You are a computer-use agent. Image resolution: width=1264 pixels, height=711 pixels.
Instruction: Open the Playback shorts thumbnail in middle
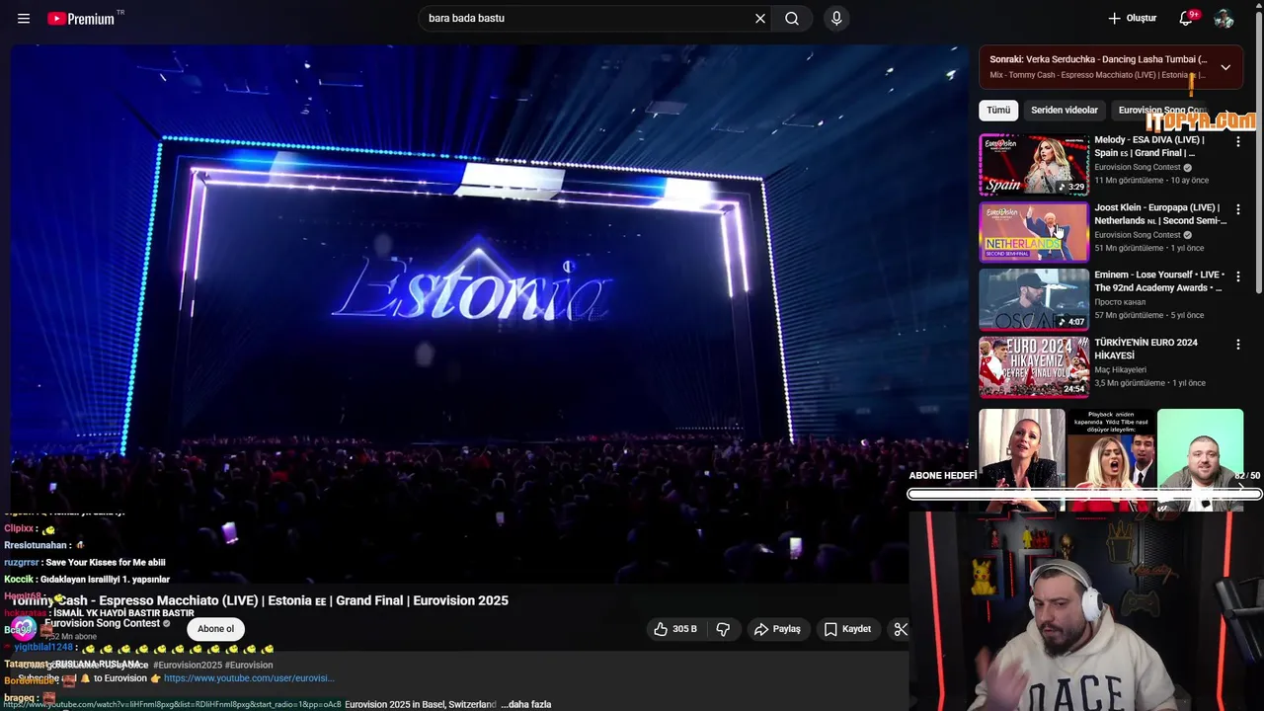point(1111,460)
